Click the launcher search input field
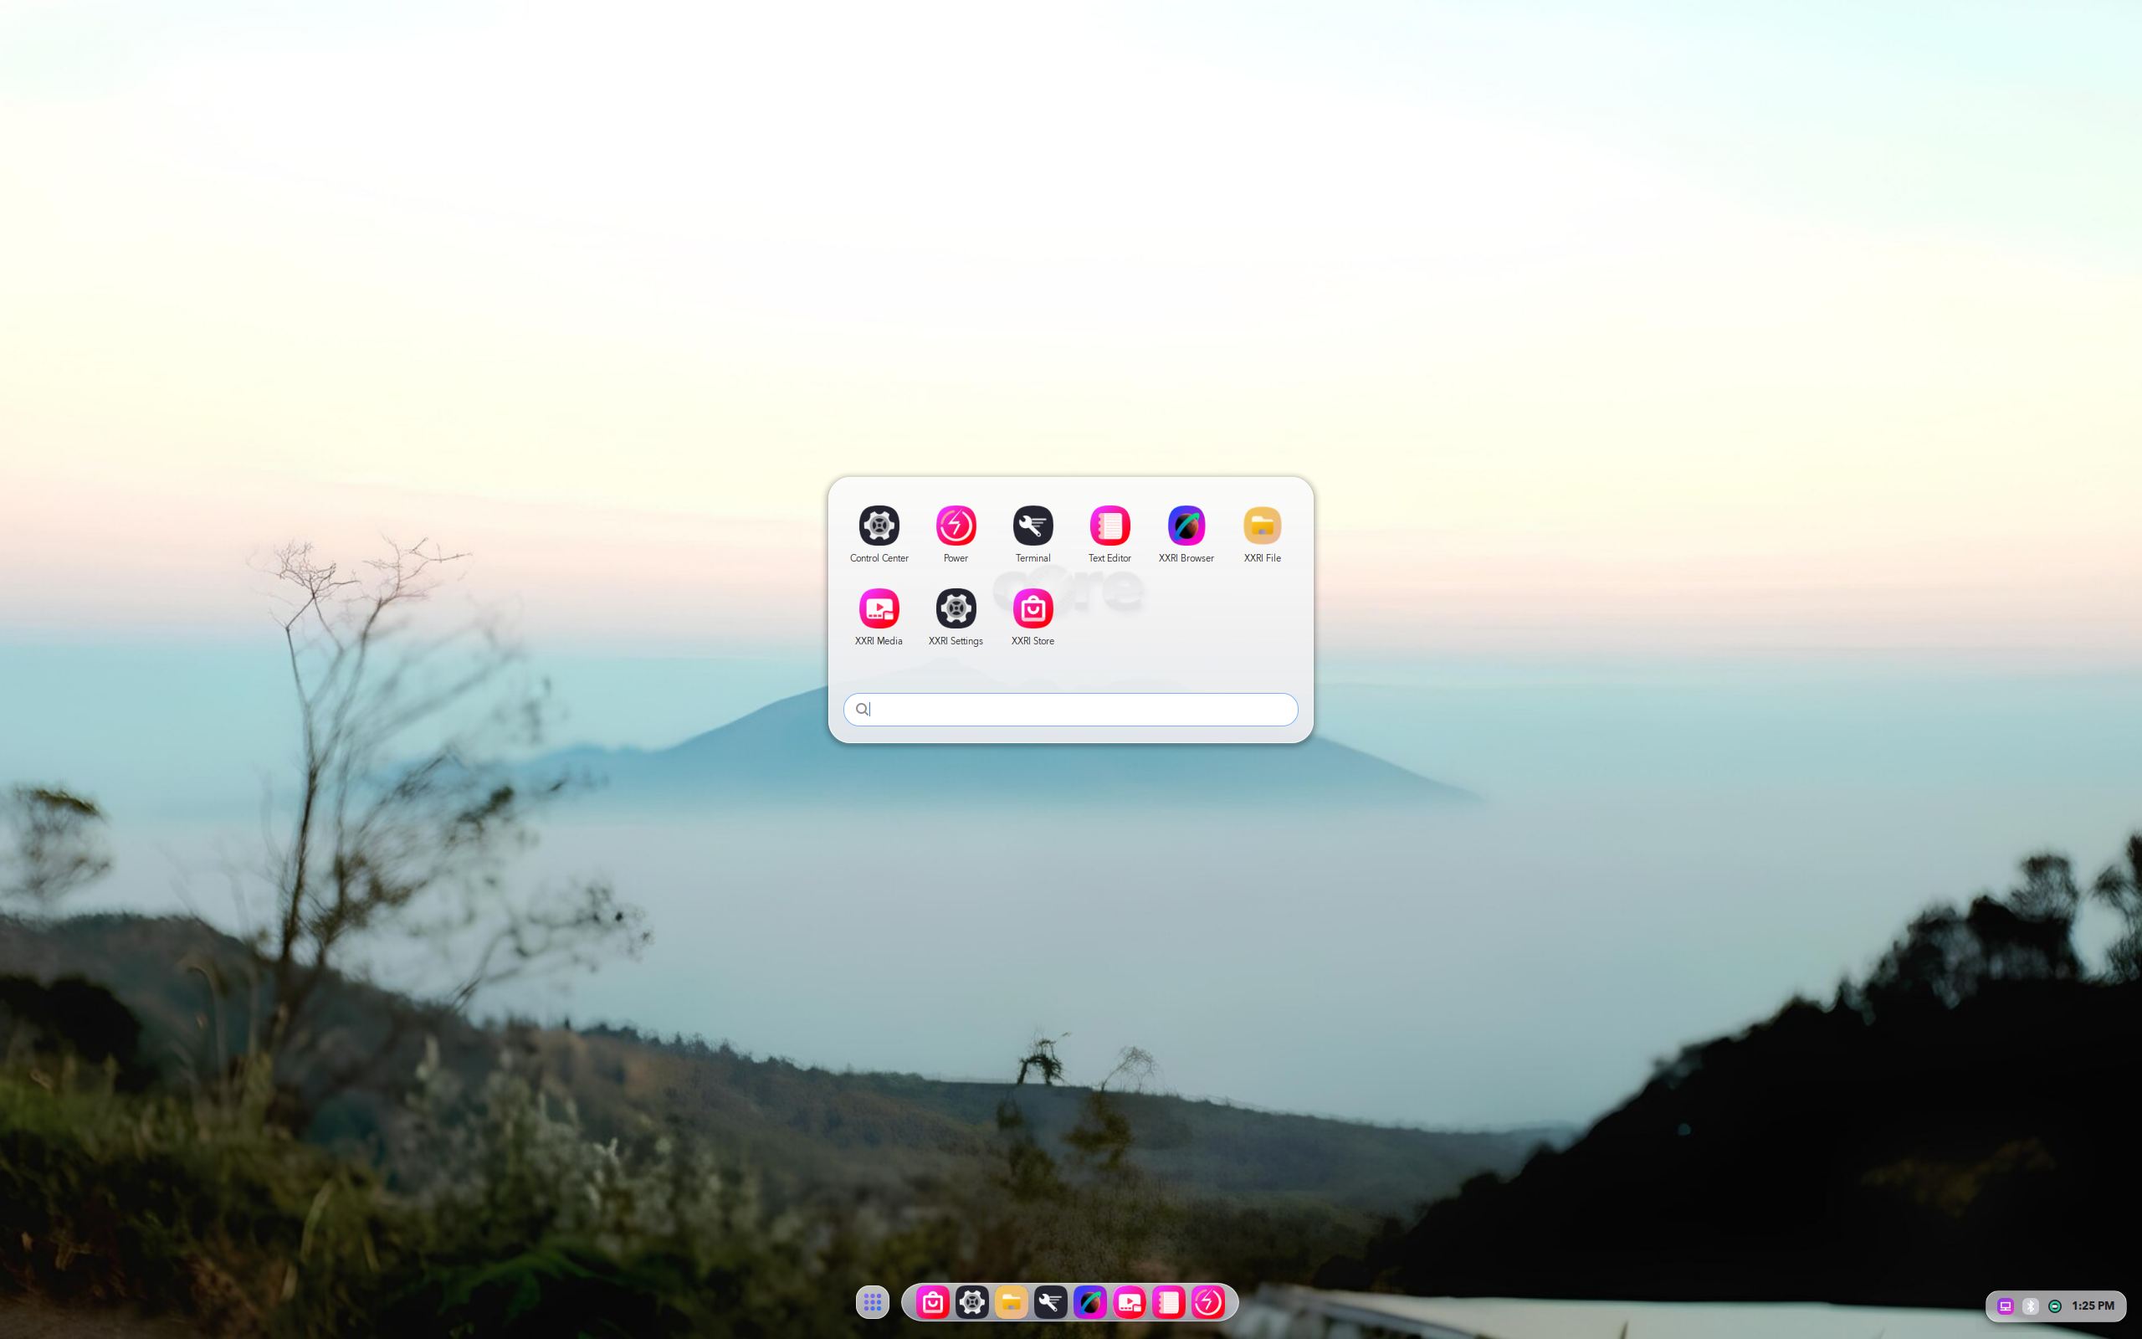 point(1070,710)
